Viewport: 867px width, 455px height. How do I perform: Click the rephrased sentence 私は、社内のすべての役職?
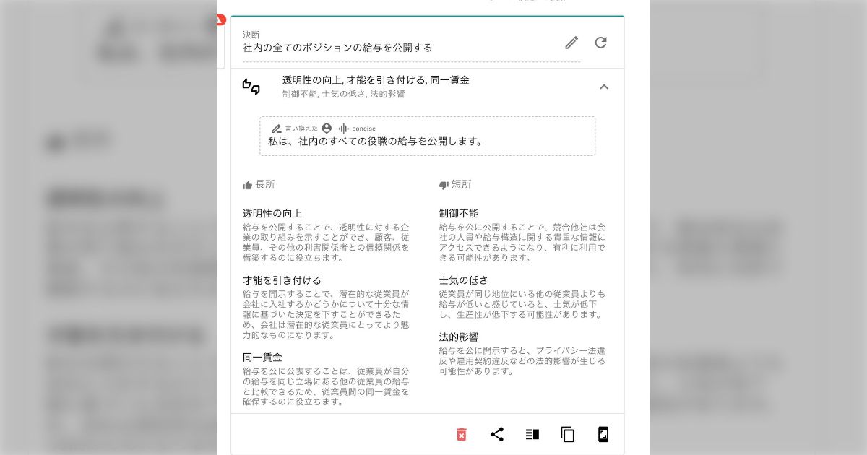click(376, 142)
